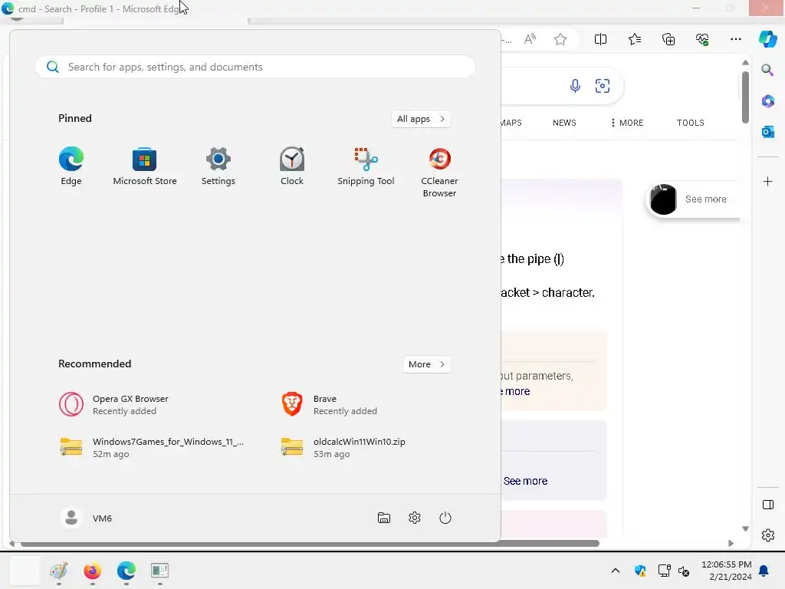Open Microsoft 365 sidebar icon
Image resolution: width=785 pixels, height=589 pixels.
pyautogui.click(x=767, y=100)
